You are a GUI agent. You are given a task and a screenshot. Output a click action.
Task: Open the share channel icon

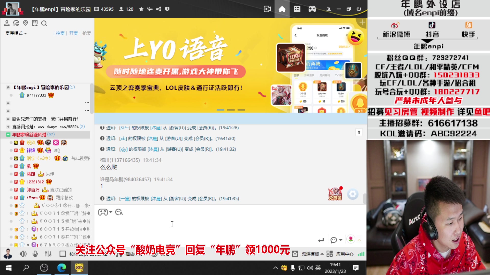point(158,9)
